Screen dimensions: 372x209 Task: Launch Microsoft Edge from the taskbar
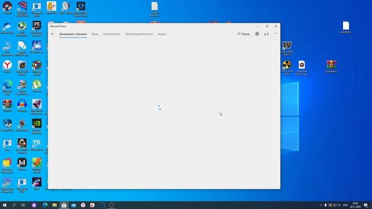coord(45,205)
